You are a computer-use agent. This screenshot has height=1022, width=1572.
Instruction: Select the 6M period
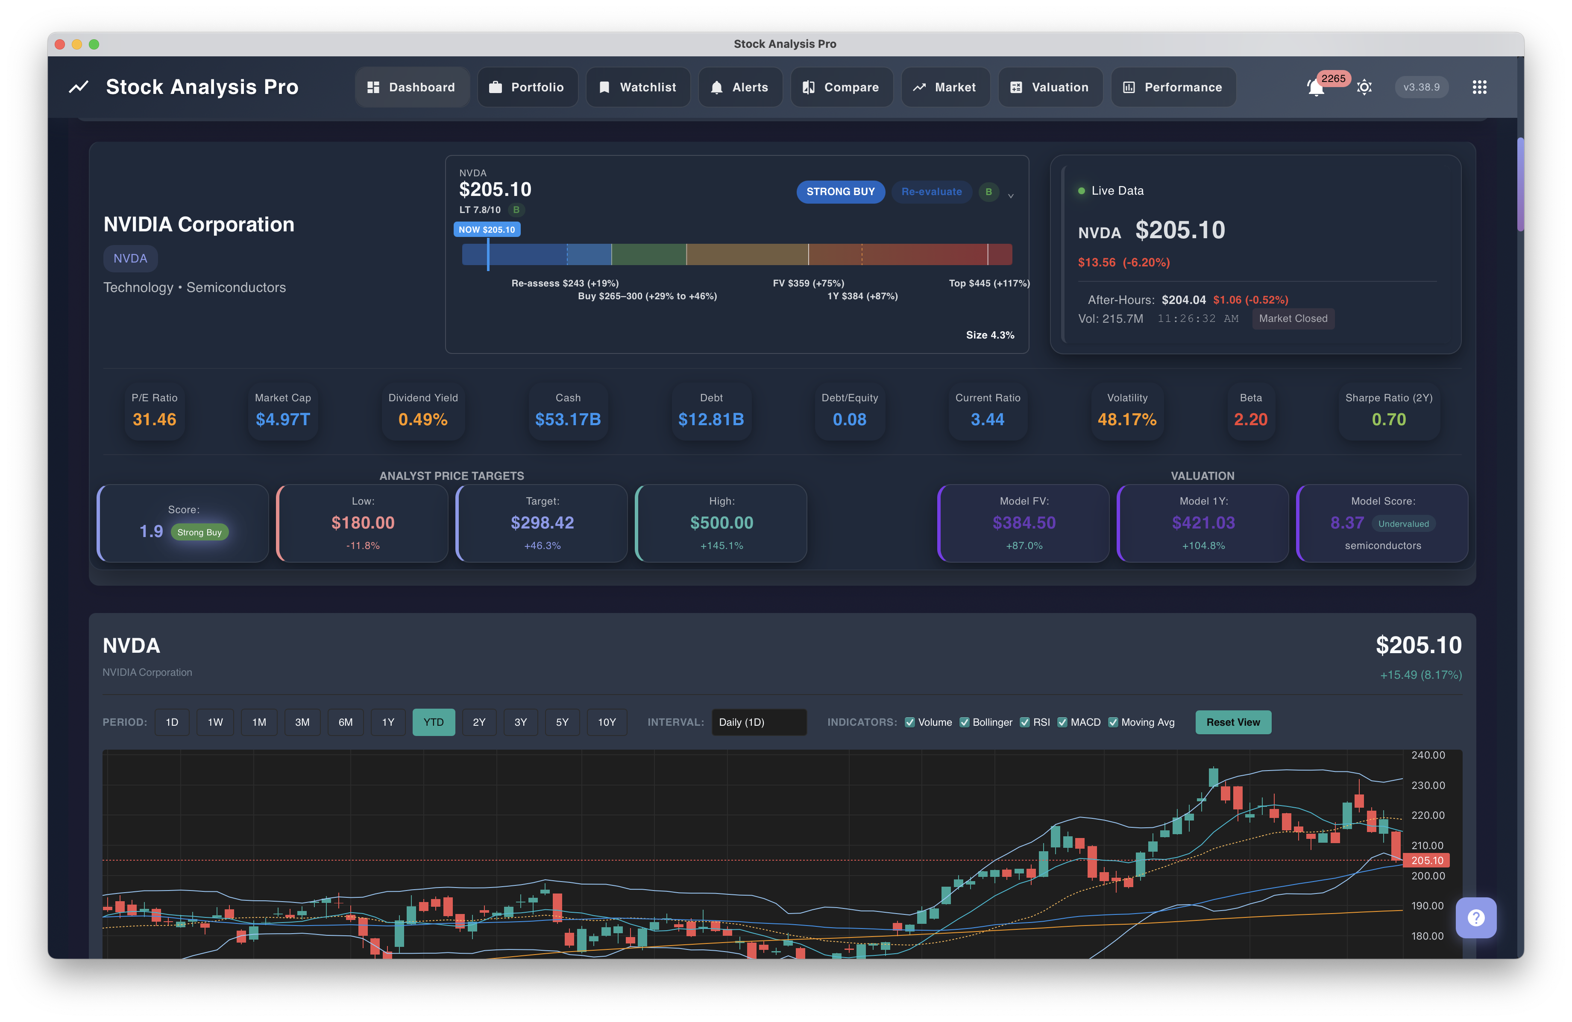346,722
